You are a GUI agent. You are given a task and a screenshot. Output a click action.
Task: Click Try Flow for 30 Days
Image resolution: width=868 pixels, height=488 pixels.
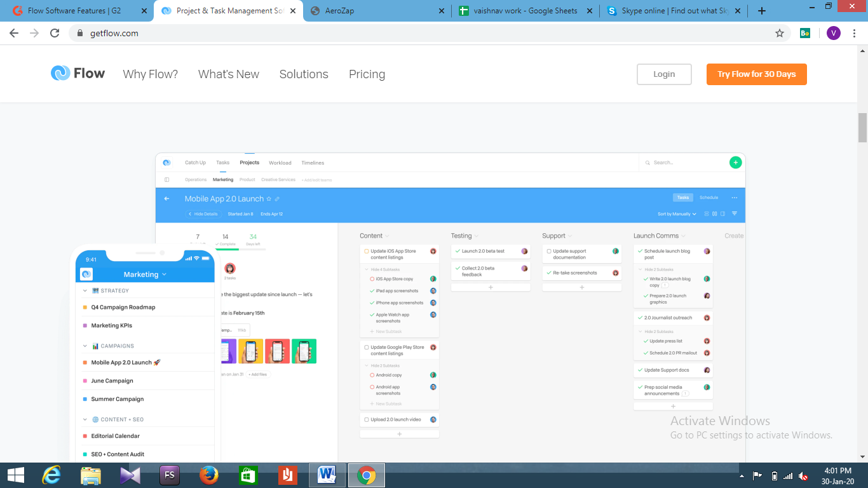click(757, 74)
